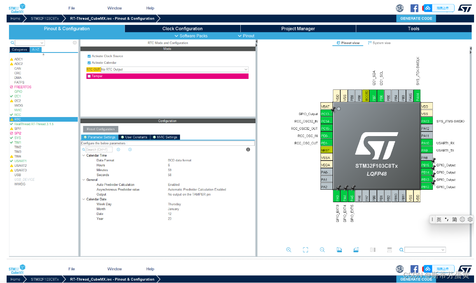The width and height of the screenshot is (476, 283).
Task: Open the gear settings in peripheral list
Action: 75,43
